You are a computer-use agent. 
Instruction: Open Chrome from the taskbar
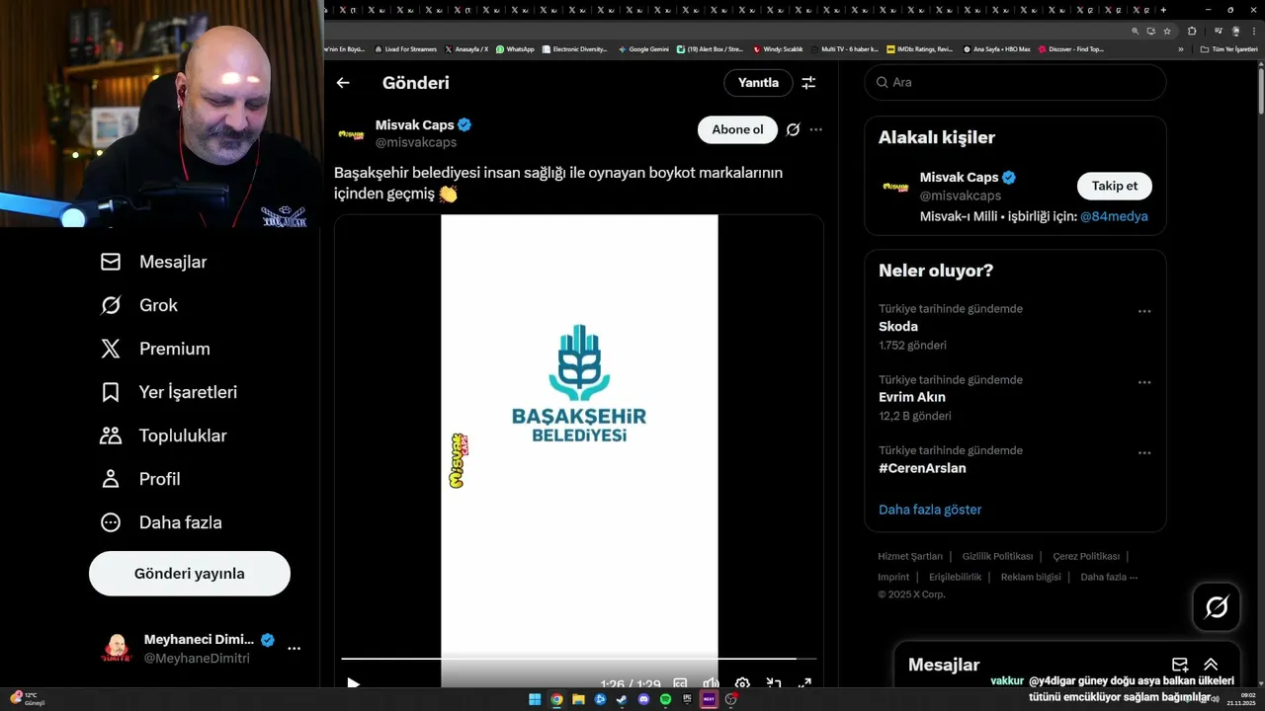tap(556, 699)
